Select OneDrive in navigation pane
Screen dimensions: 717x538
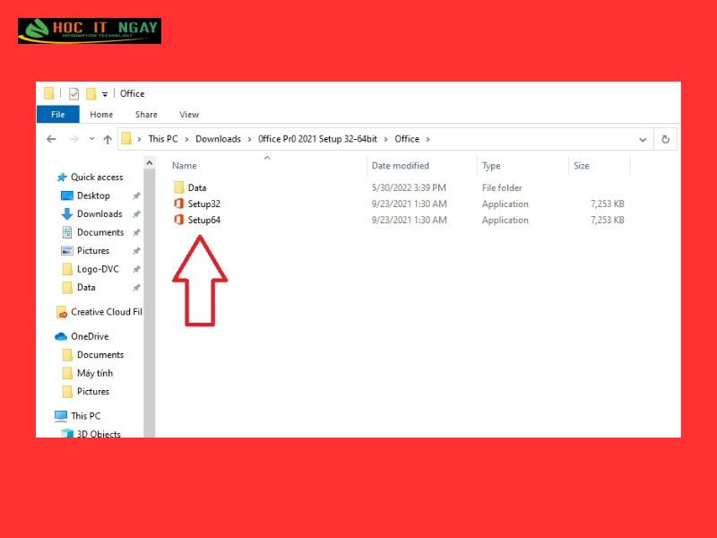[x=90, y=337]
